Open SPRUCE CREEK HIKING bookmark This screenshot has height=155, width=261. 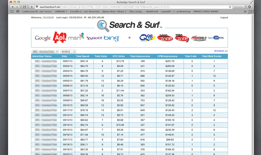coord(206,12)
